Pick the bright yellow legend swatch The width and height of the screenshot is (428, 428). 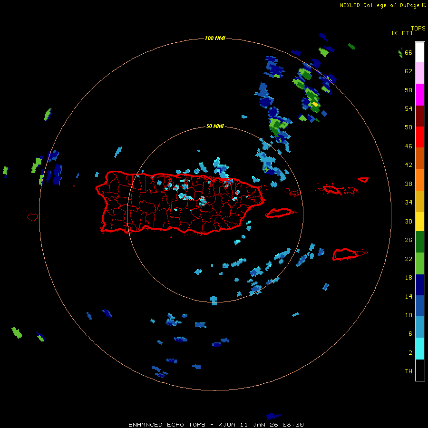tap(420, 221)
